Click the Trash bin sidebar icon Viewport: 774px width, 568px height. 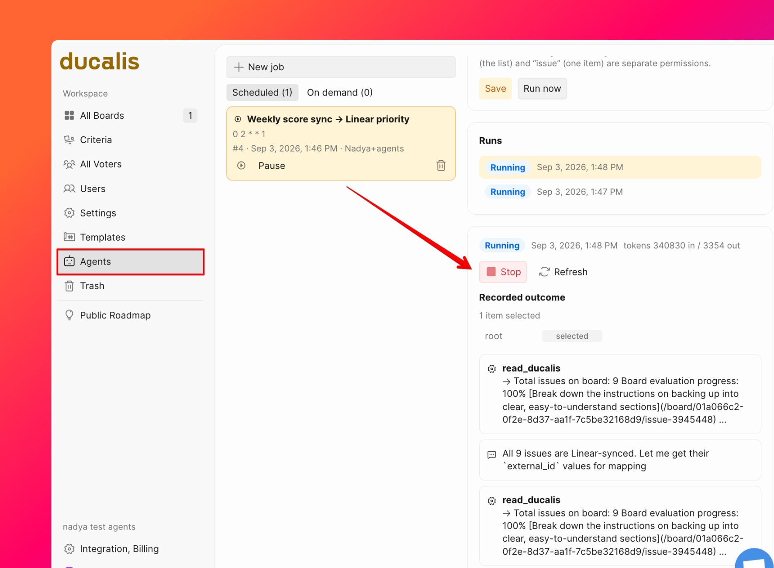(69, 286)
